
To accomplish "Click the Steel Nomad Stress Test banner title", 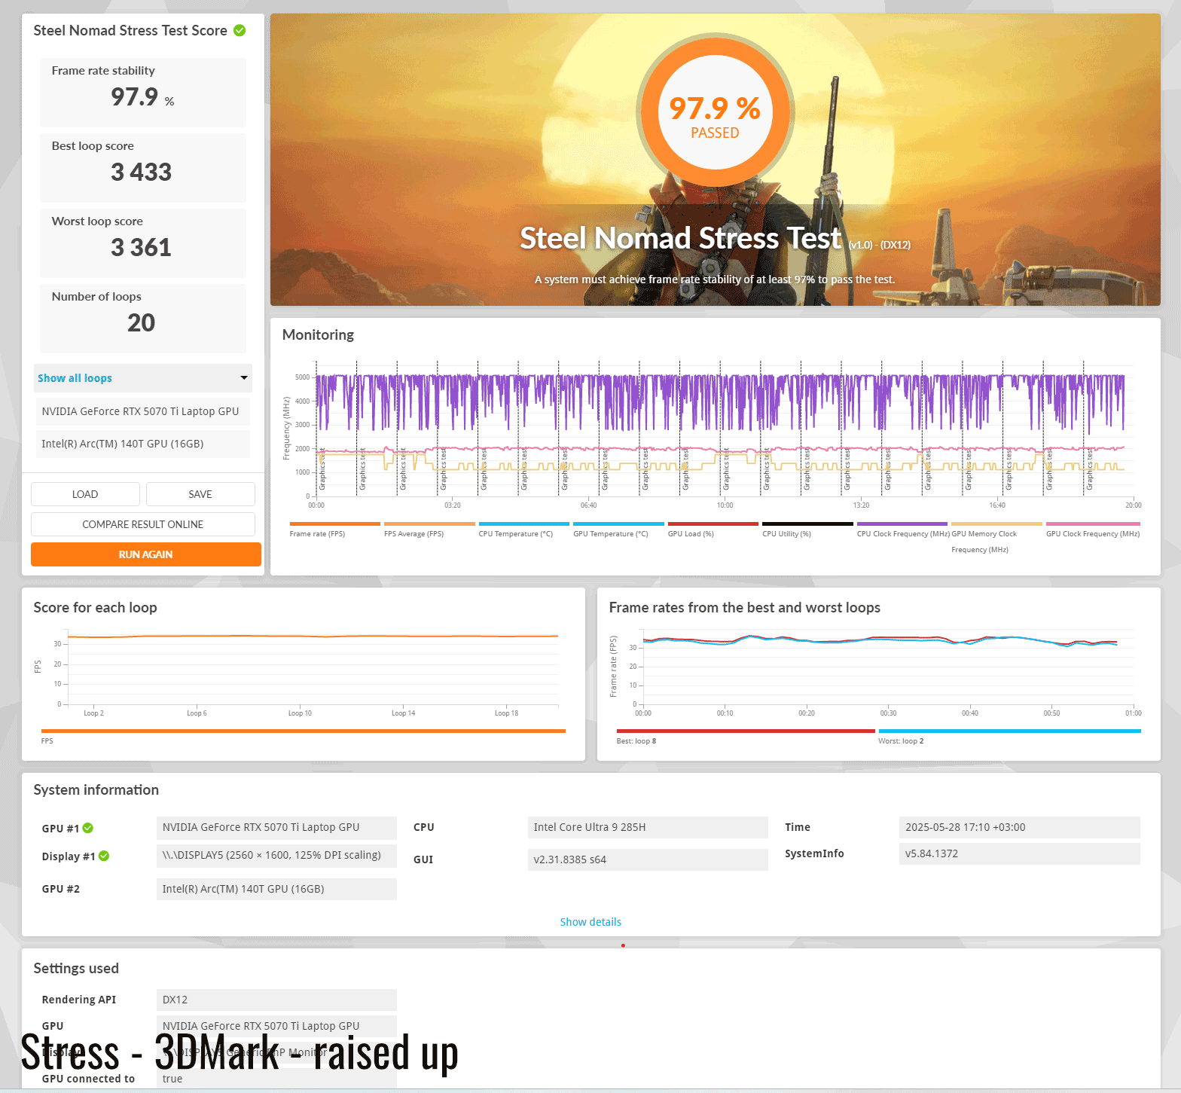I will click(x=680, y=238).
